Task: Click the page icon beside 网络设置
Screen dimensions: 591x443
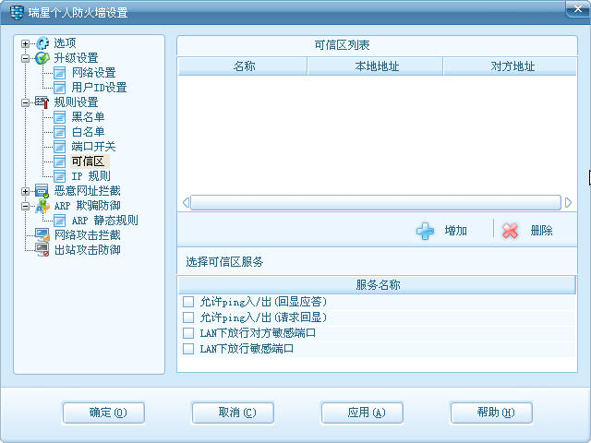Action: pyautogui.click(x=59, y=73)
